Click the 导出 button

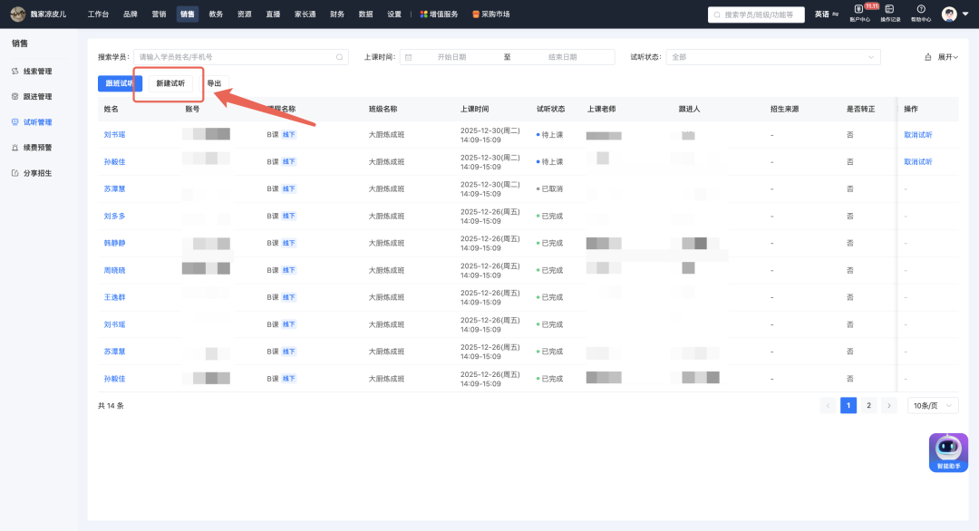click(x=214, y=83)
